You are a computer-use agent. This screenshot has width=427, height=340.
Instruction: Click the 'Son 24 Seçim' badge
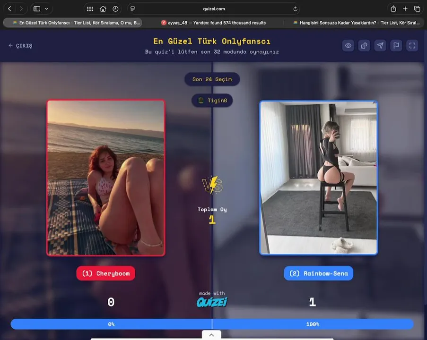[212, 79]
